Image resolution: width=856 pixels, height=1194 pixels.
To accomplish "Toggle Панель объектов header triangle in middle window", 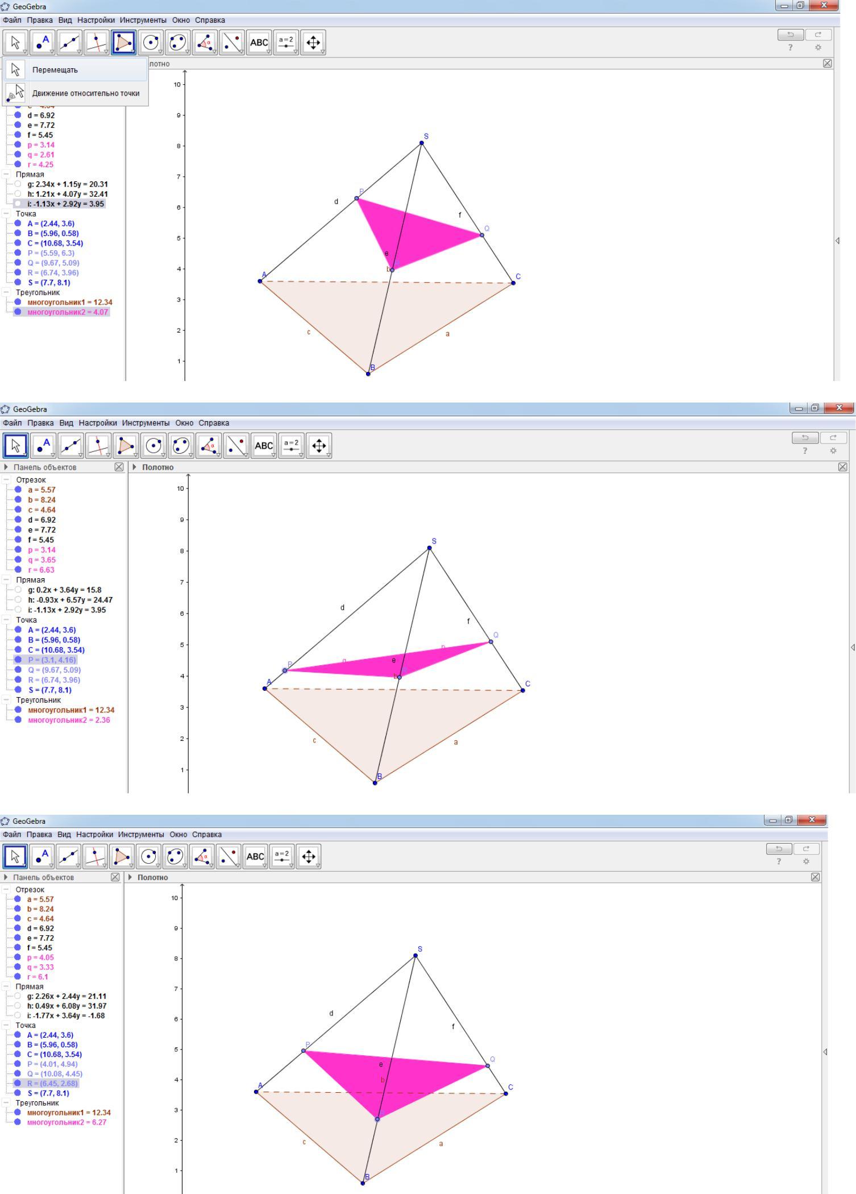I will pyautogui.click(x=6, y=467).
